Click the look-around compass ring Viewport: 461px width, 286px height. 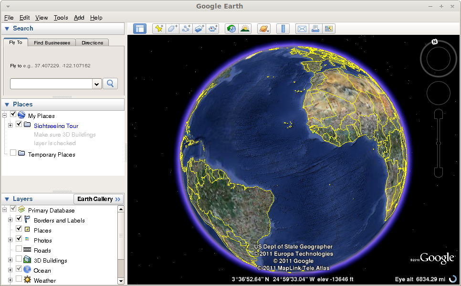[439, 59]
